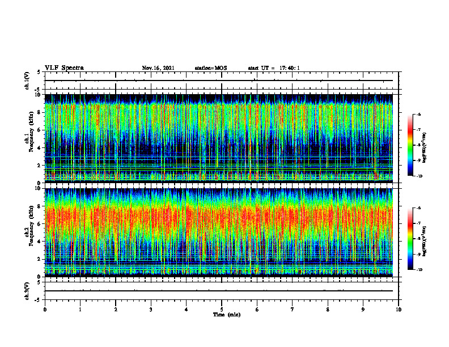
Task: Click time axis tick label "6"
Action: pos(257,310)
